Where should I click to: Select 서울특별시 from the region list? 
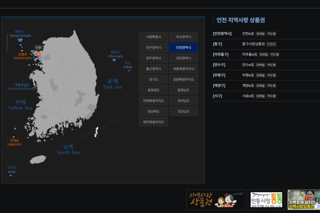tap(153, 36)
